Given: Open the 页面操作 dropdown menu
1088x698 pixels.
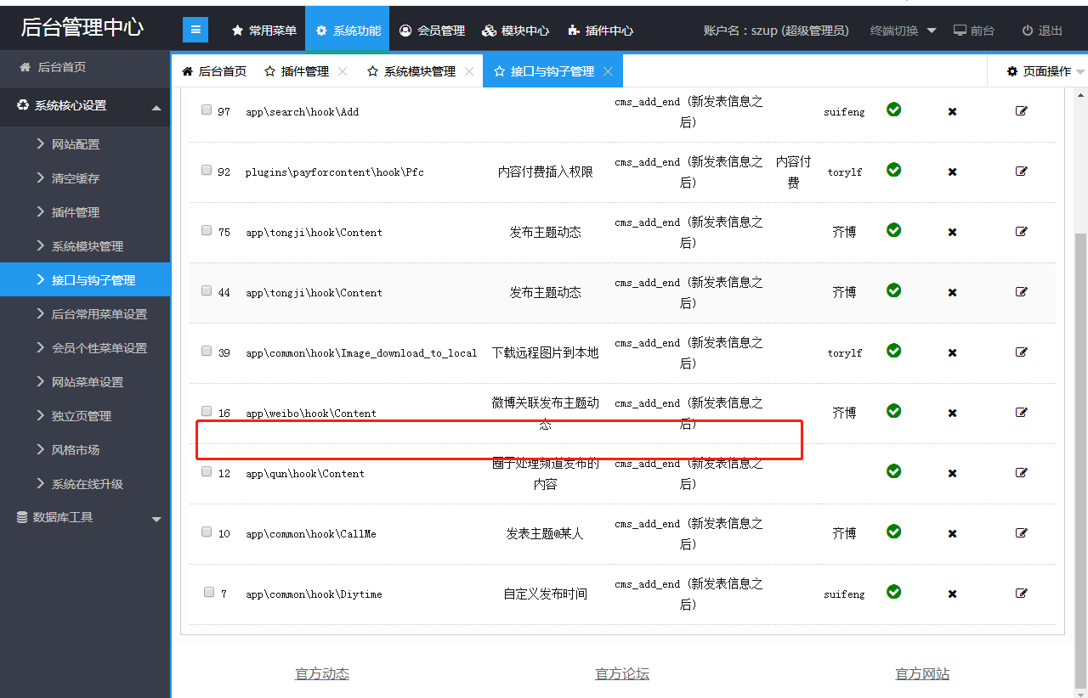Looking at the screenshot, I should click(1045, 71).
